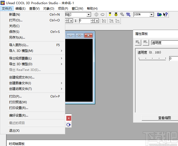Click the 文件(F) menu
Screen dimensions: 178x146
(7, 9)
